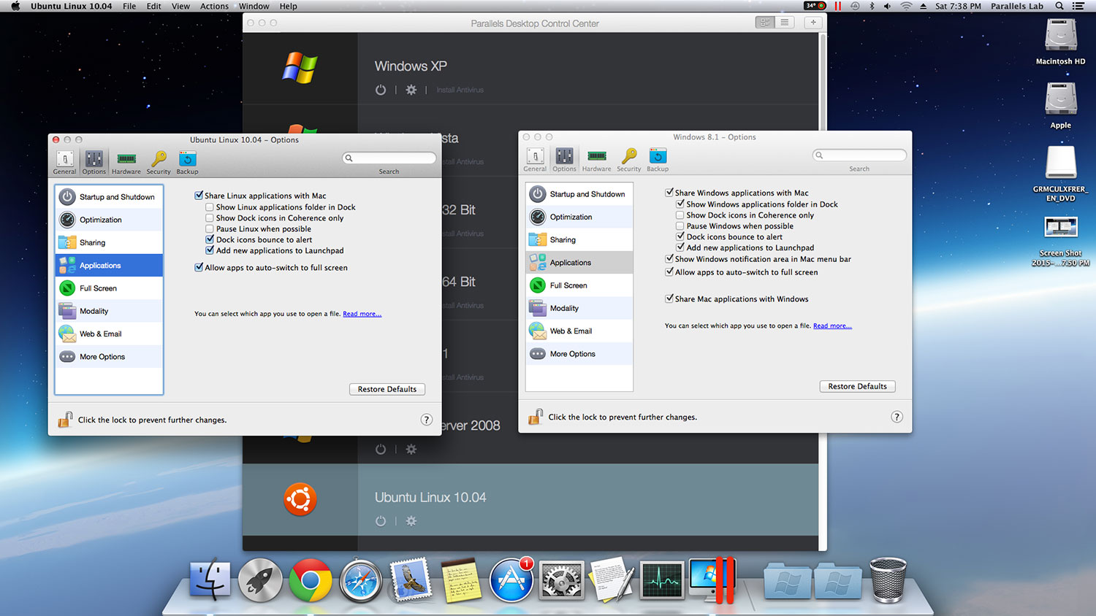
Task: Select Options tab in Ubuntu Options window
Action: point(94,162)
